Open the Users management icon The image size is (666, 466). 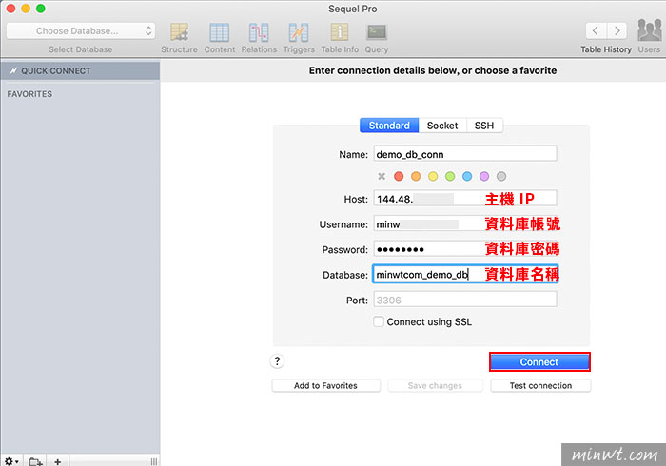coord(649,35)
